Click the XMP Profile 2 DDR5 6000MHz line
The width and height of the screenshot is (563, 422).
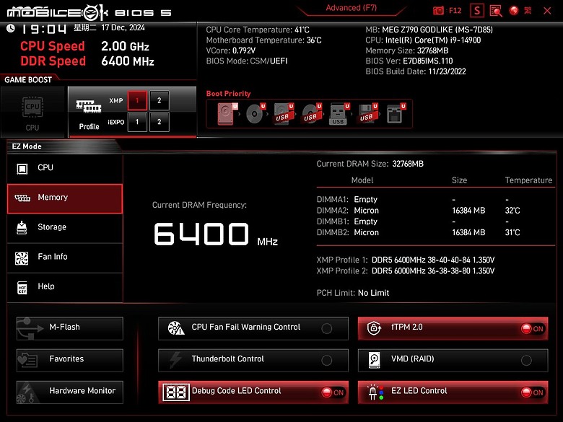tap(406, 271)
